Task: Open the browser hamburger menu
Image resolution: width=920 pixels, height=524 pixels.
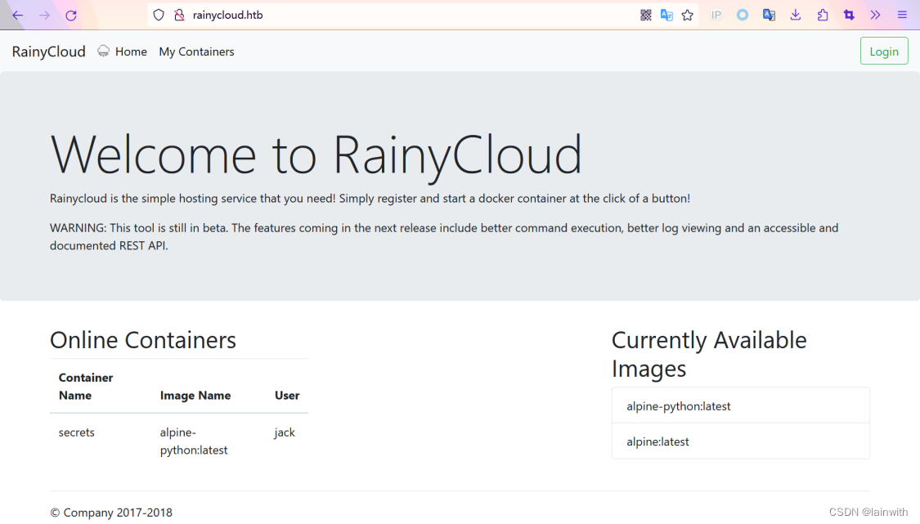Action: point(902,16)
